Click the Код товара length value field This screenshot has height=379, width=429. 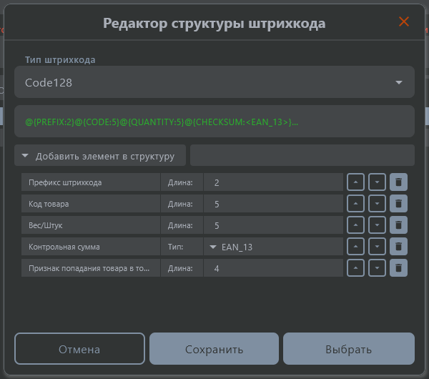point(274,204)
